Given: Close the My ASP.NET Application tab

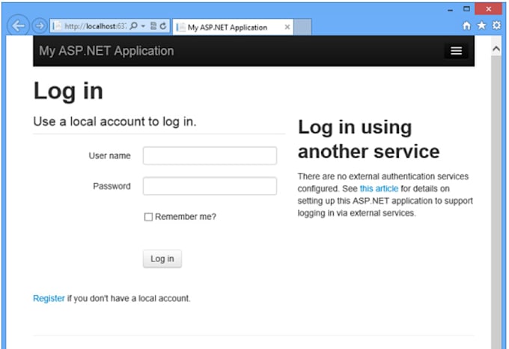Looking at the screenshot, I should 287,27.
